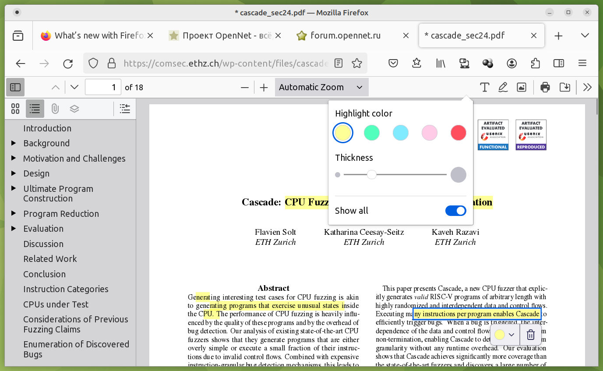Switch to What's new with Firefox tab

(x=94, y=36)
